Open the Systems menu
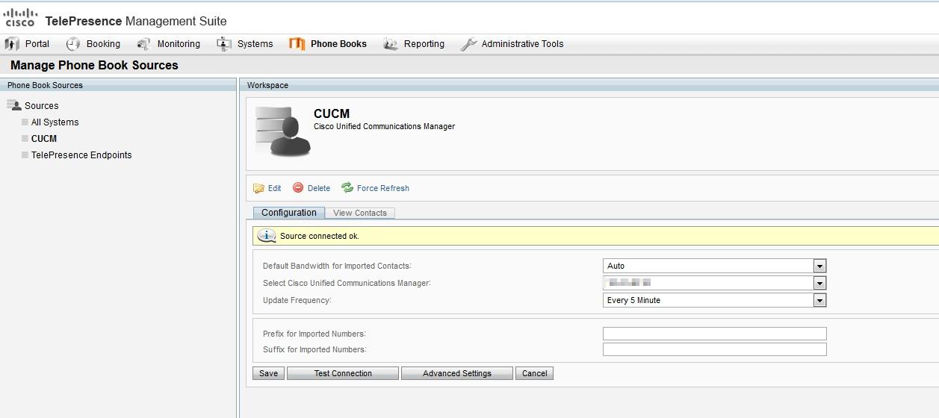Screen dimensions: 939x418 tap(255, 44)
